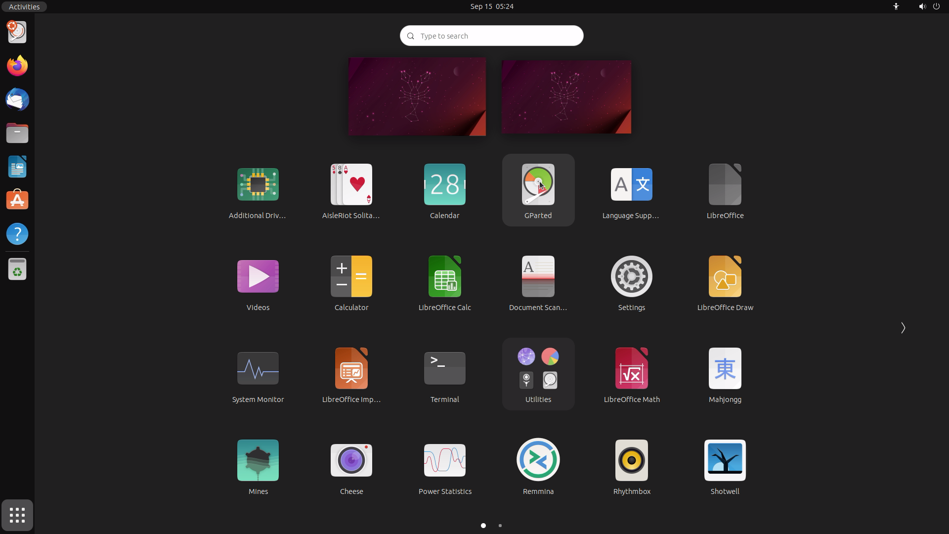This screenshot has height=534, width=949.
Task: Click the Activities button
Action: pos(24,6)
